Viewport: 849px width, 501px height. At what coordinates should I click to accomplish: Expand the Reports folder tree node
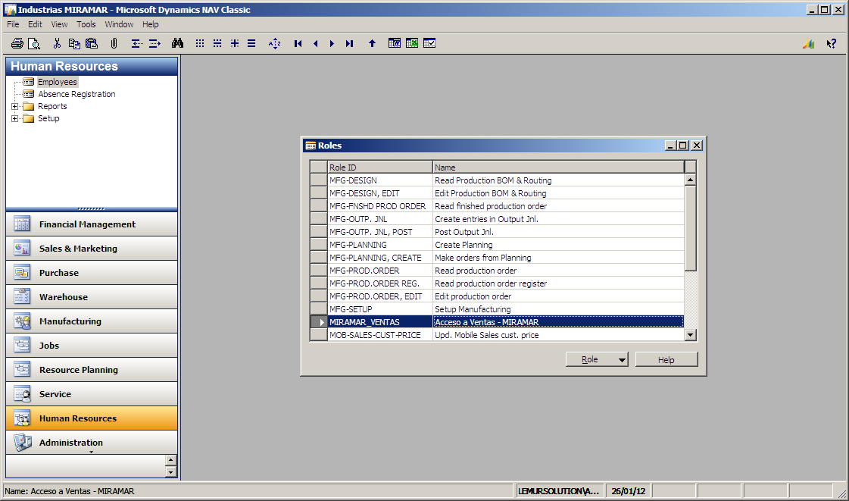tap(14, 106)
